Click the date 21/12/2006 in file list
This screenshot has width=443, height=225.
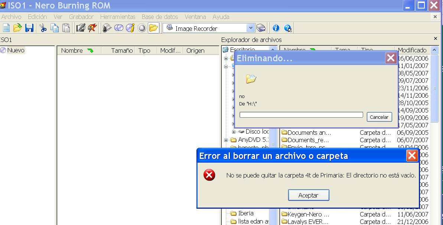tap(413, 222)
